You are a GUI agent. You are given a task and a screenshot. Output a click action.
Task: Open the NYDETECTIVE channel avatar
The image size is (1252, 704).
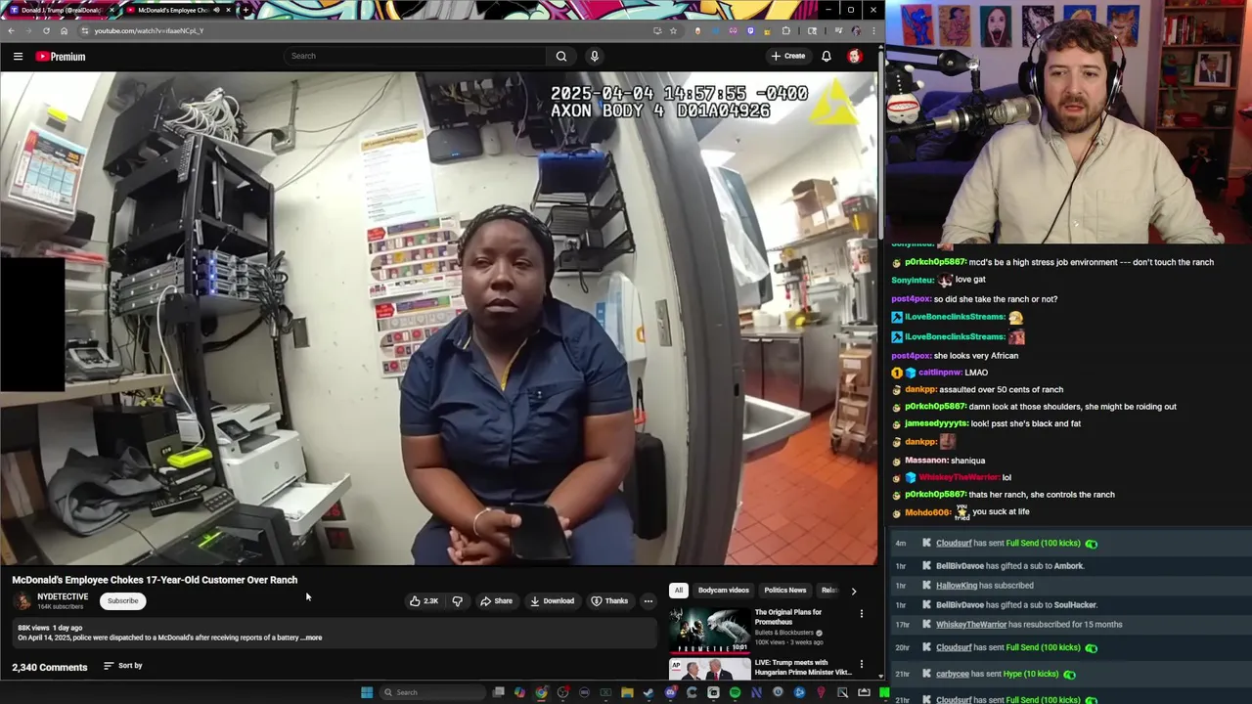22,600
